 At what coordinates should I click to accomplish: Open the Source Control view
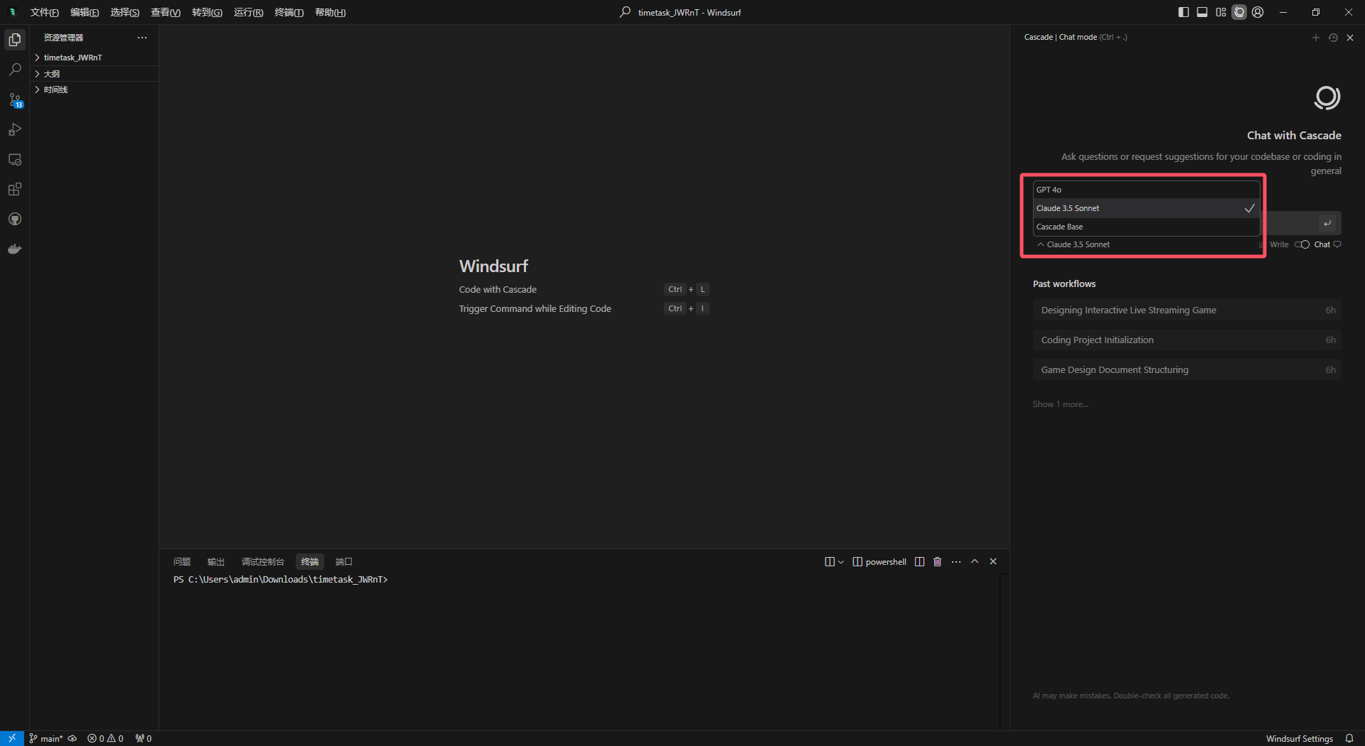(15, 99)
